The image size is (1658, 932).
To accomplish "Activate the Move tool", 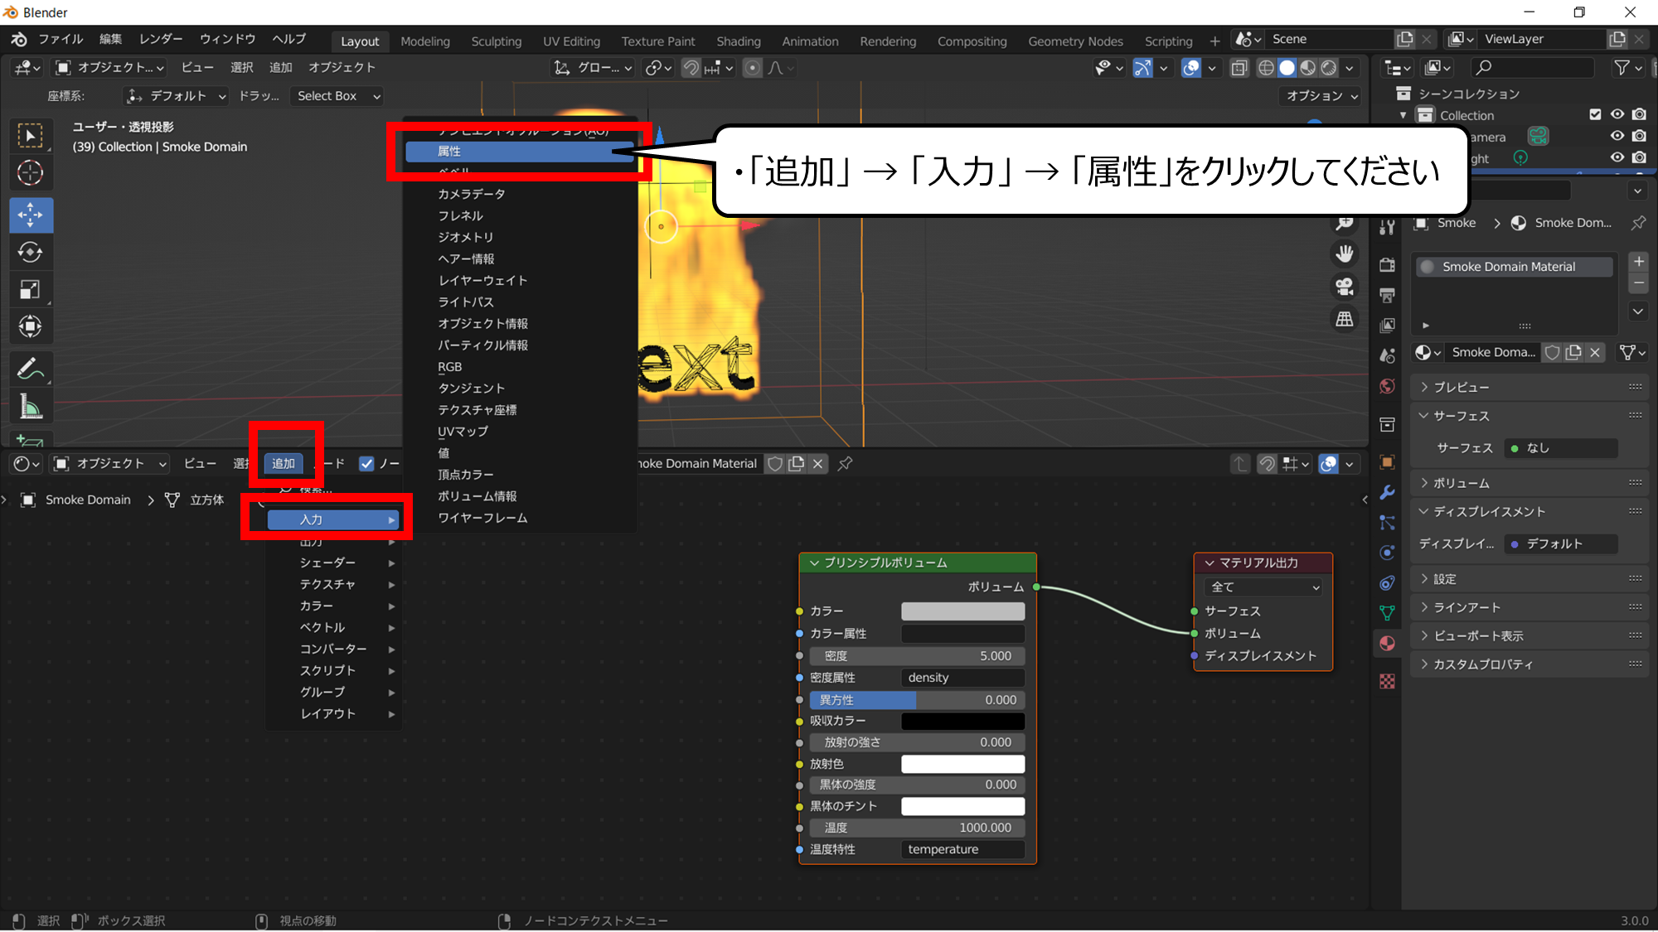I will 31,215.
